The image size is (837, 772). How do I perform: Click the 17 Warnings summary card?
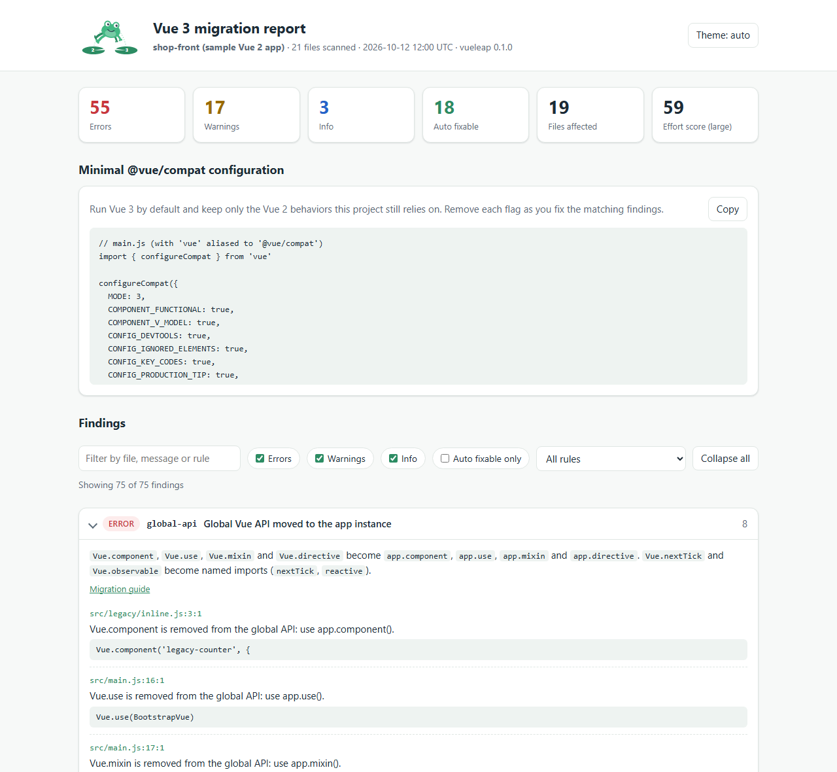[247, 114]
